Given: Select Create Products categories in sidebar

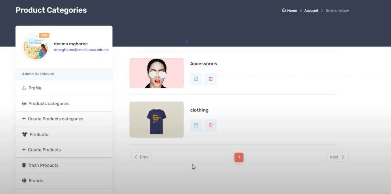Looking at the screenshot, I should pos(64,119).
